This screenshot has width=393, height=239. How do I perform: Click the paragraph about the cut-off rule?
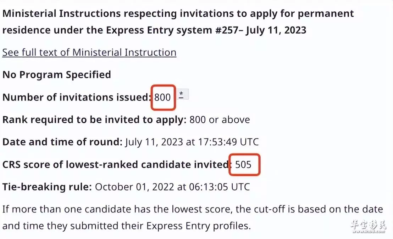(193, 217)
